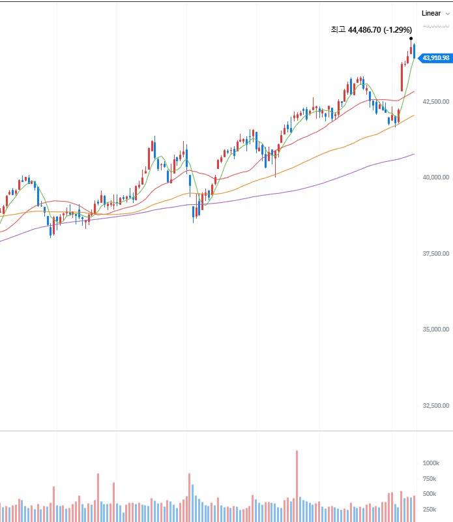Click the 42,500.00 price axis label
The image size is (453, 522).
coord(436,101)
